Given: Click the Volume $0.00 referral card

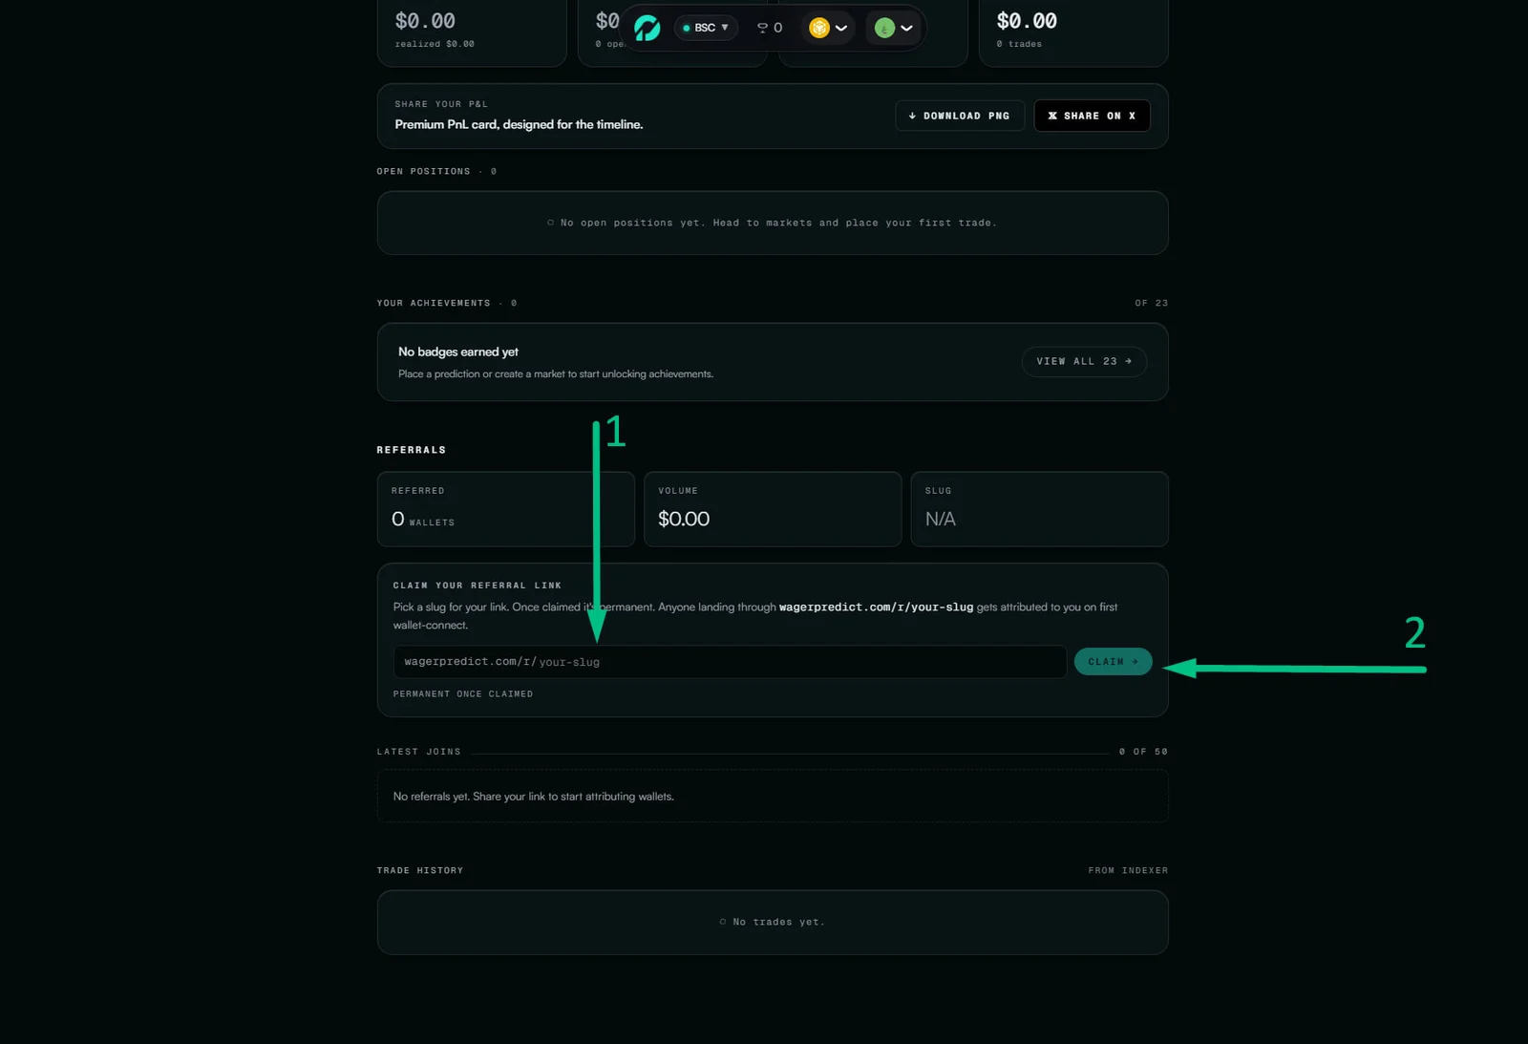Looking at the screenshot, I should pos(773,509).
